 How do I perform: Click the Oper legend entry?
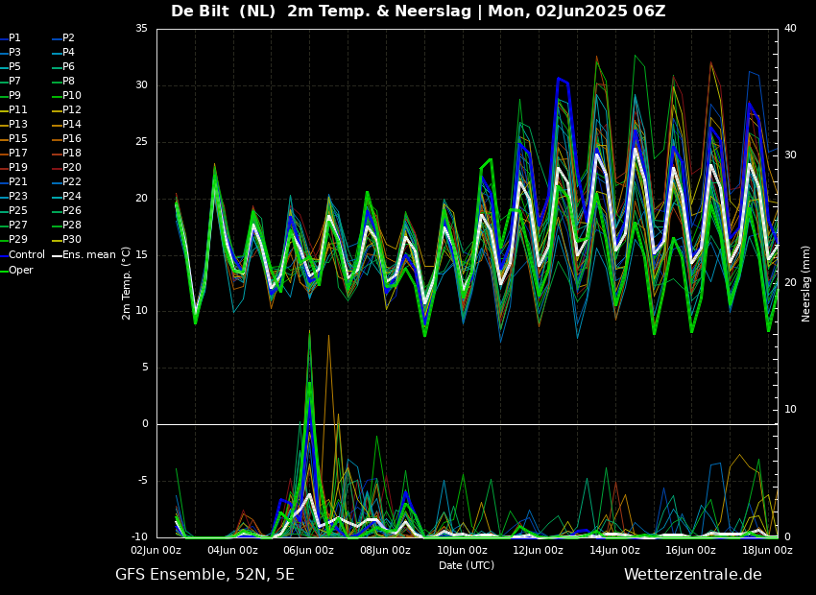(x=21, y=270)
